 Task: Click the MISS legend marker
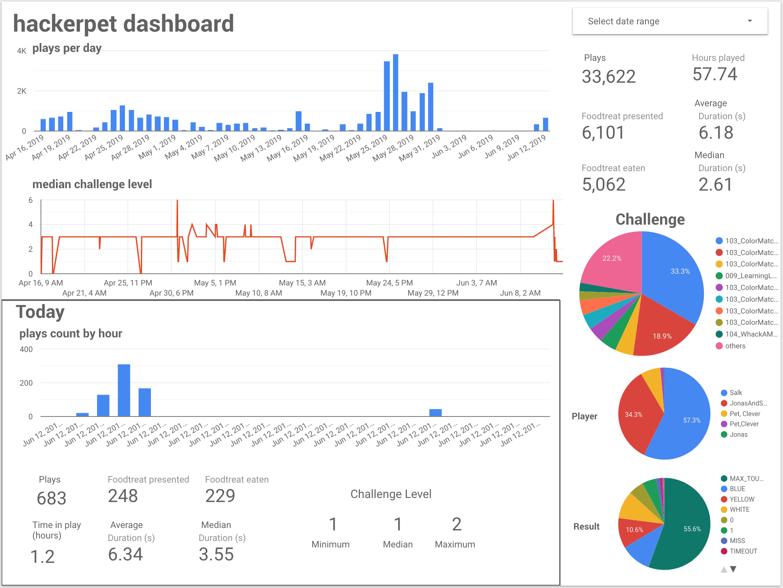(x=724, y=541)
